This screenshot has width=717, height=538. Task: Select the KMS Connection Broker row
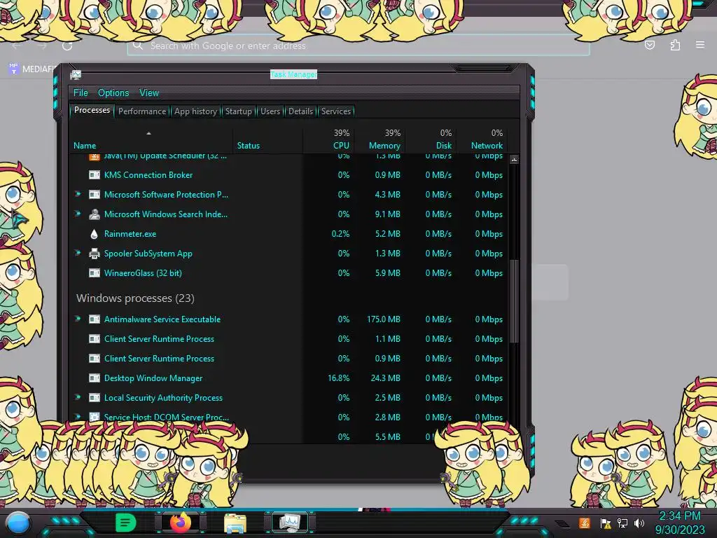288,174
